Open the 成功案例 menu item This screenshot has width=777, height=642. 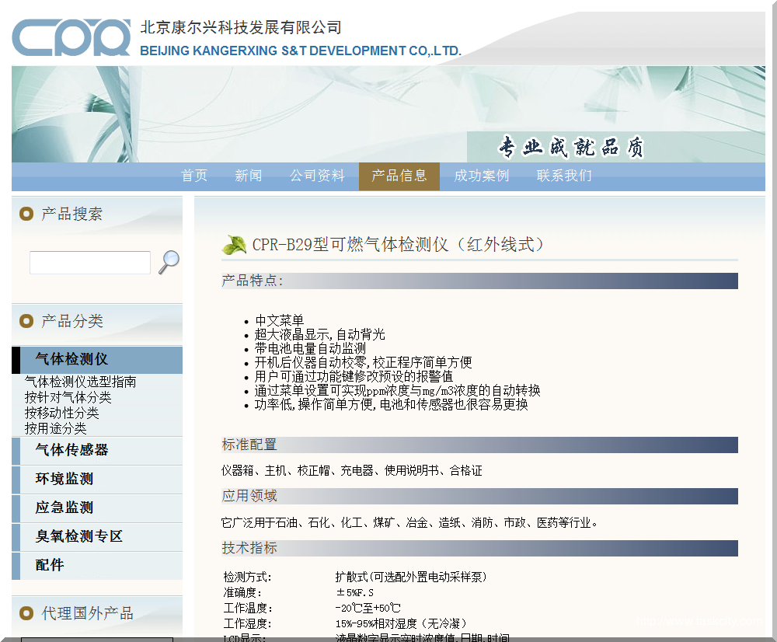pos(481,176)
